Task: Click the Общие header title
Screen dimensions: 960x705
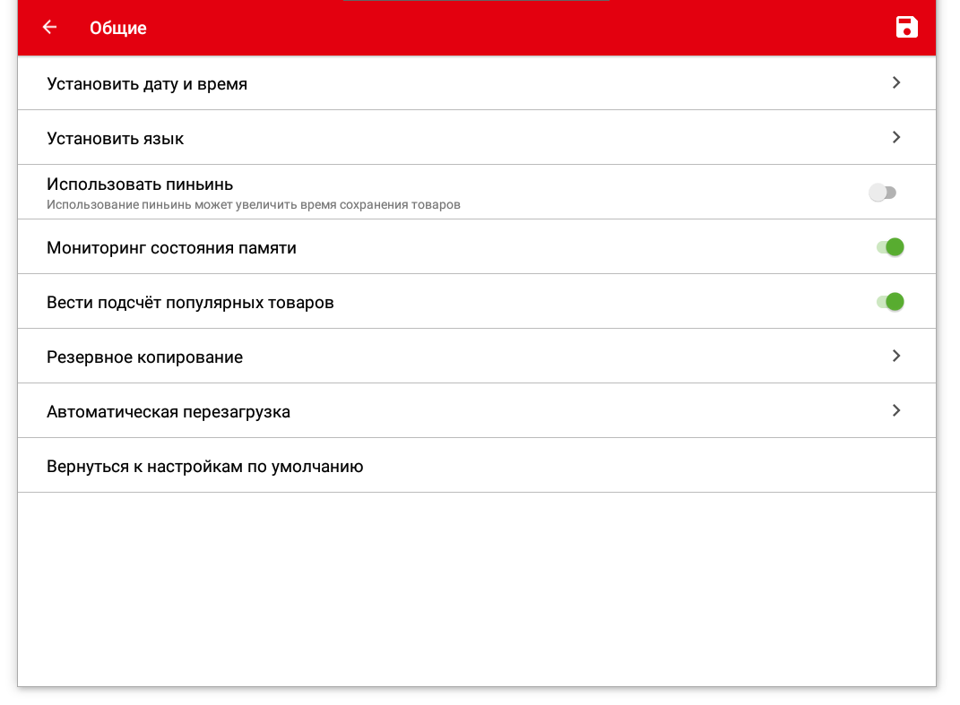Action: click(118, 28)
